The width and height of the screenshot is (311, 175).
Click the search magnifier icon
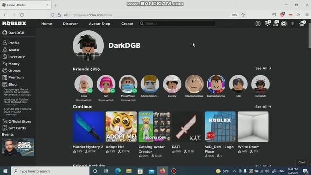142,23
